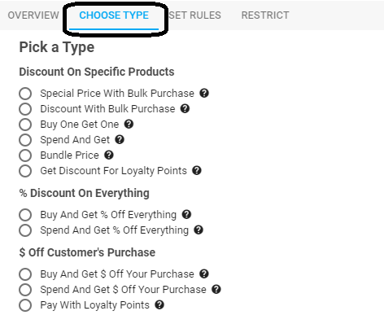Click the Choose Type tab
This screenshot has height=324, width=384.
pos(114,15)
